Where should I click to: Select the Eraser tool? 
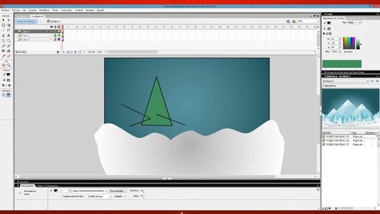[x=9, y=56]
